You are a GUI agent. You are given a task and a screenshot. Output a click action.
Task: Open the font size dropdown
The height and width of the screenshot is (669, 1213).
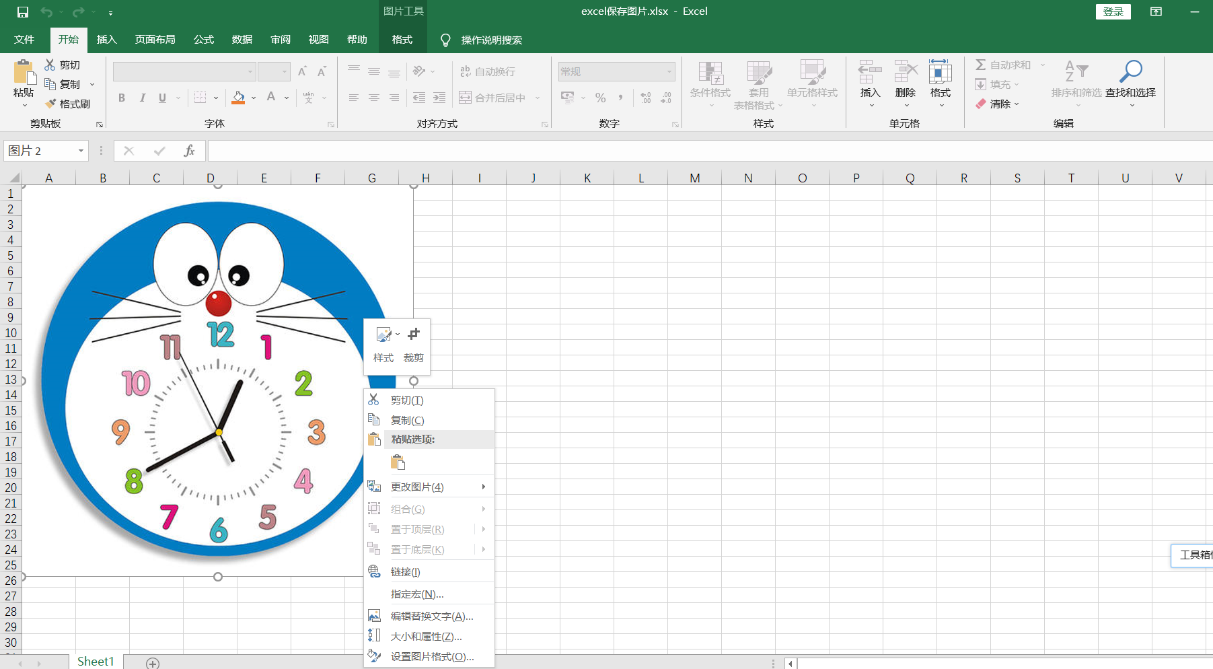285,71
